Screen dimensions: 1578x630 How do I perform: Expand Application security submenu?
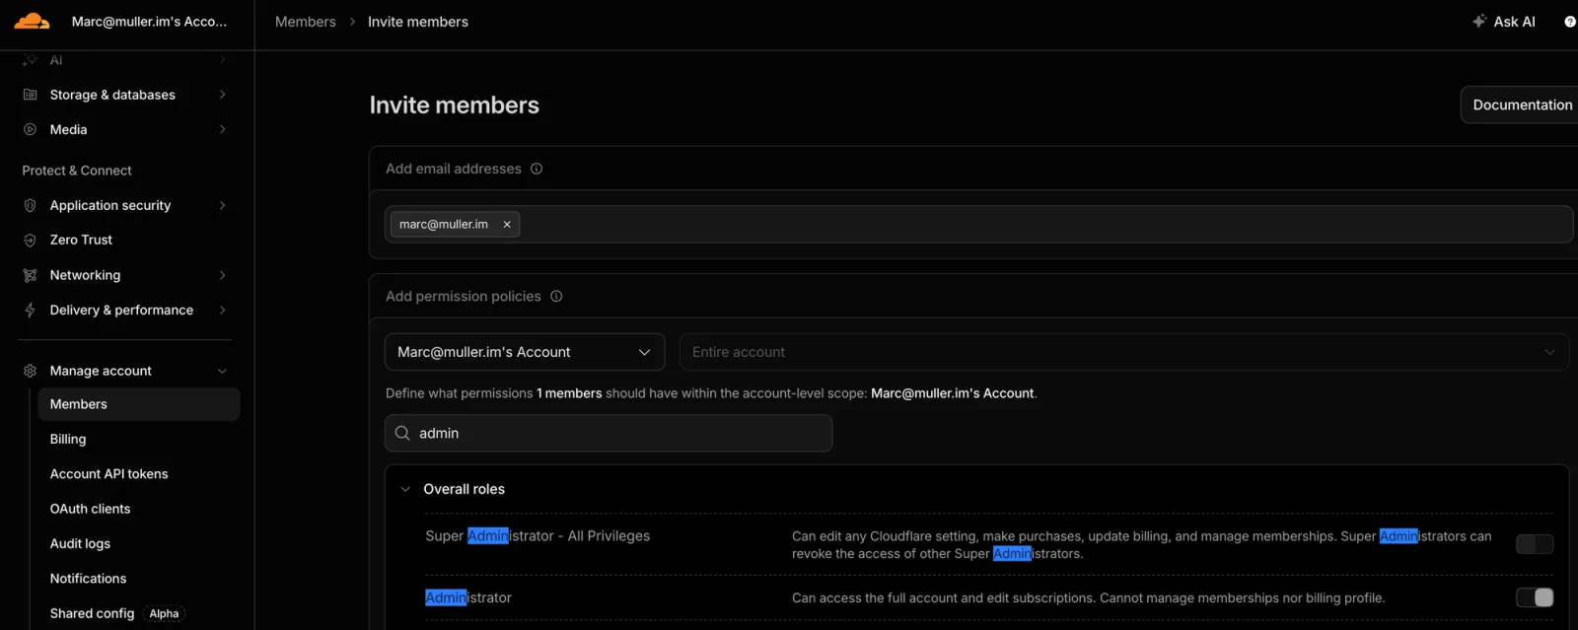pos(222,205)
